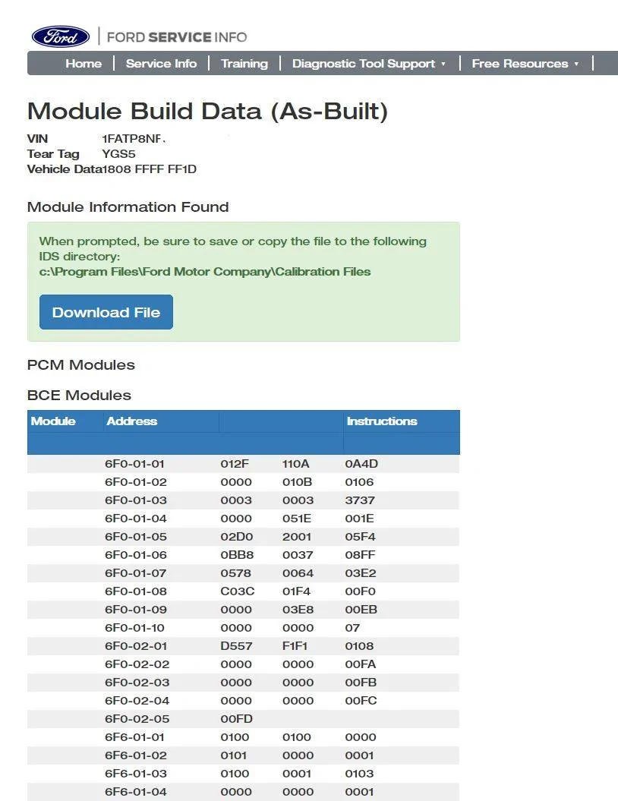Select the Instructions column header
Viewport: 618px width, 801px height.
click(382, 421)
